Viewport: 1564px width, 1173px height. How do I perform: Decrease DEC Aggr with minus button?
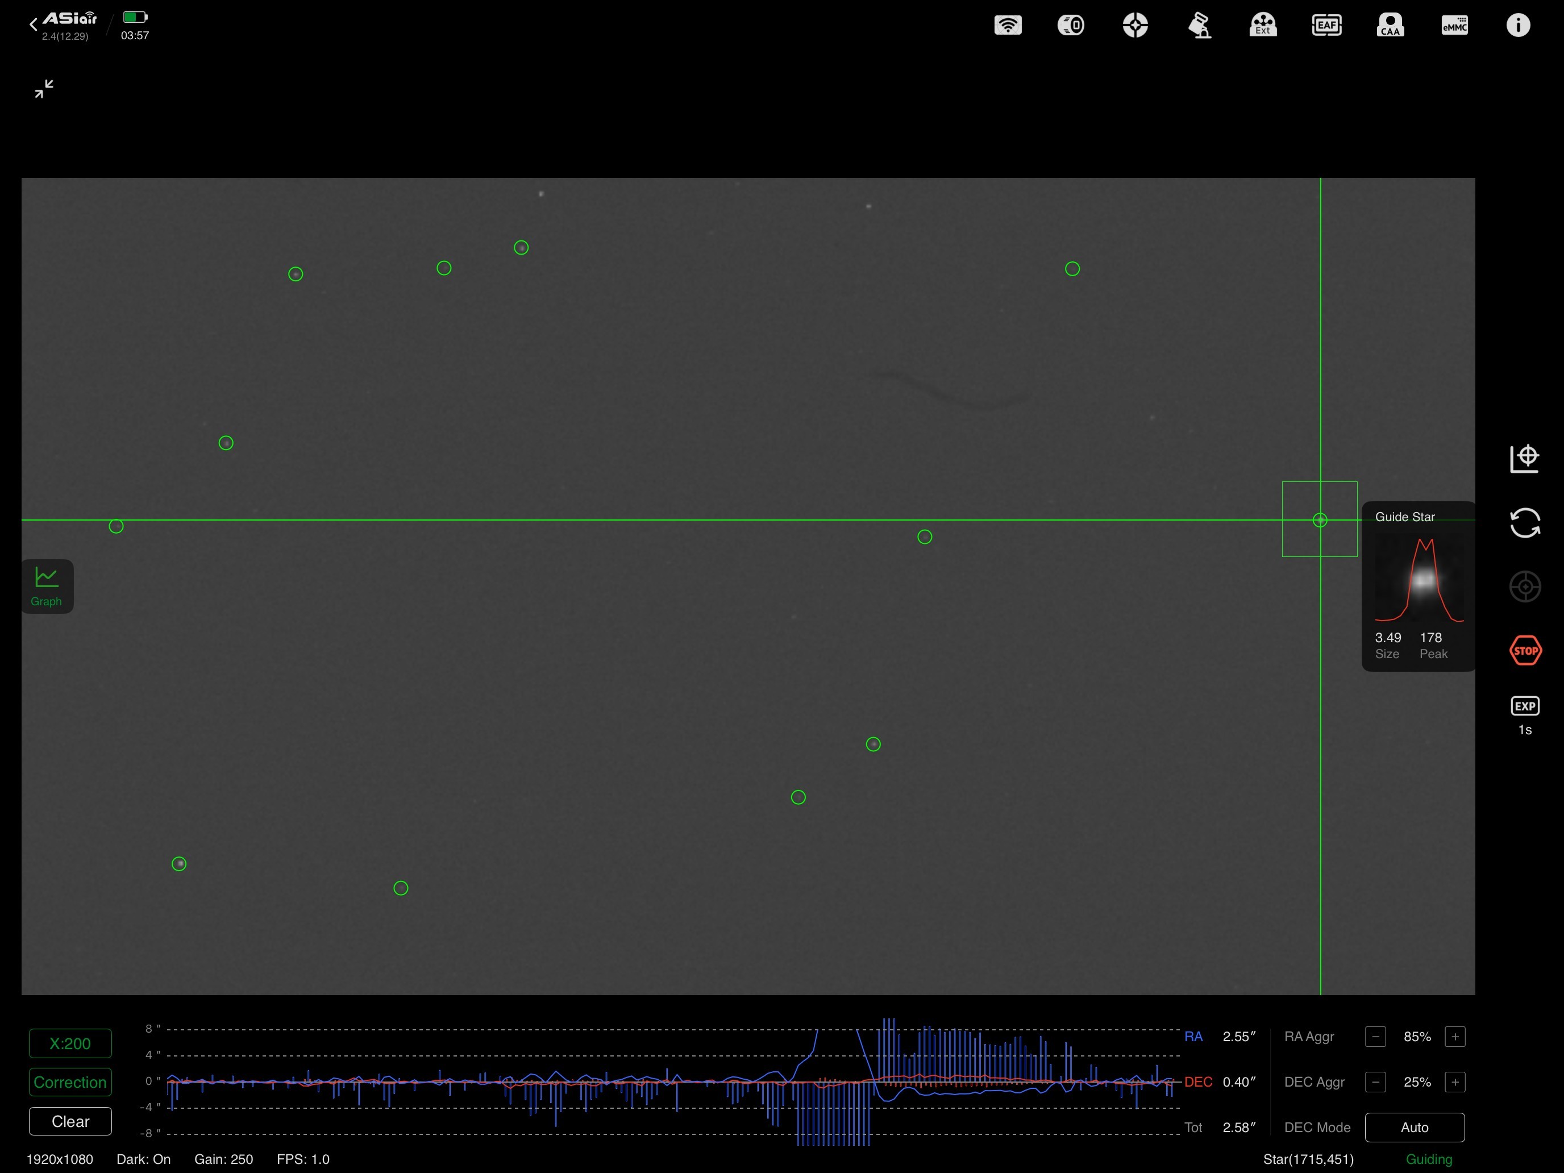click(1375, 1083)
